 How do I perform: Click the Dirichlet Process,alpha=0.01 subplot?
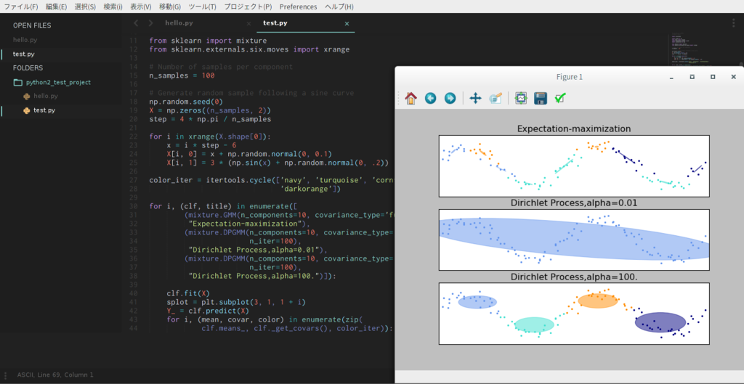click(x=574, y=240)
